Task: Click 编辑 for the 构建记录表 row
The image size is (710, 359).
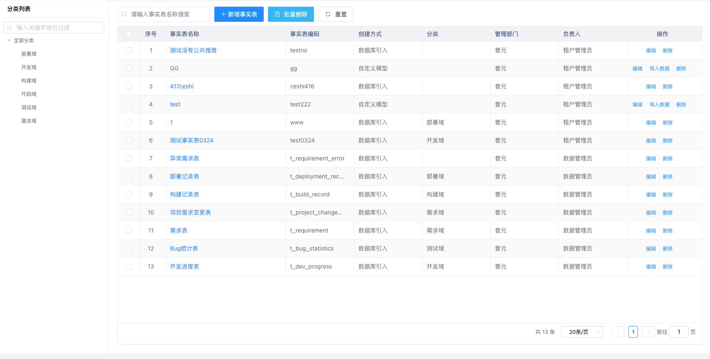Action: [651, 195]
